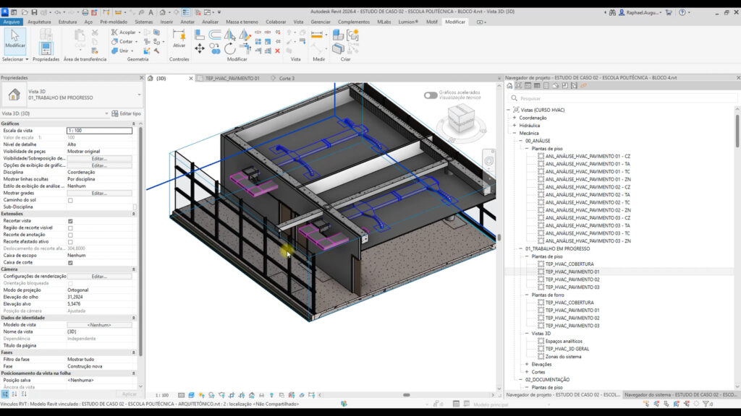Image resolution: width=741 pixels, height=416 pixels.
Task: Click the Create assembly icon
Action: (x=352, y=35)
